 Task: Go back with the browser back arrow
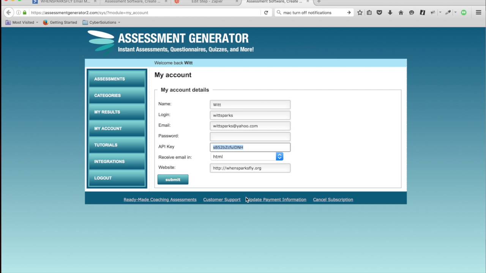[x=8, y=13]
